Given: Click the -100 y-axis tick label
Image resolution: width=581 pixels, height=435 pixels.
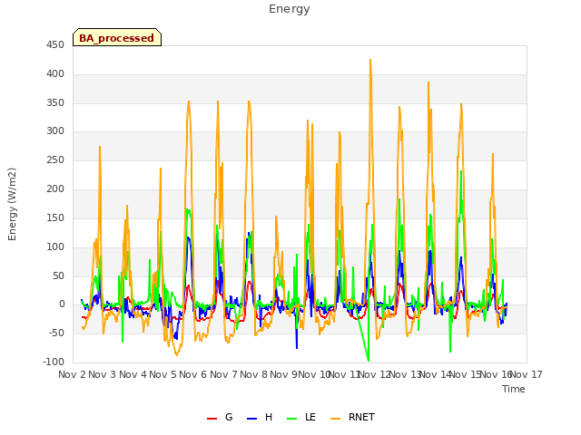Looking at the screenshot, I should point(54,362).
